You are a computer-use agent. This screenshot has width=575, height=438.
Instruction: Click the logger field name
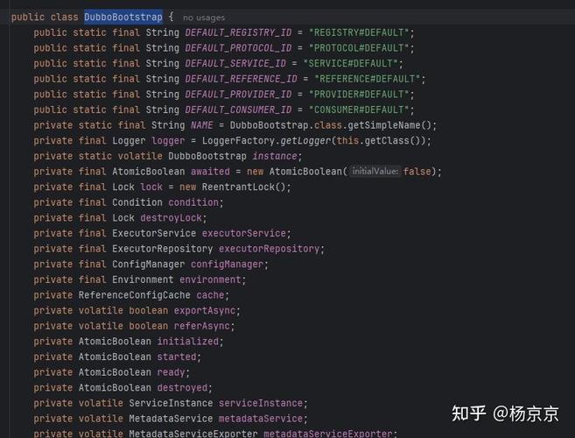click(168, 141)
